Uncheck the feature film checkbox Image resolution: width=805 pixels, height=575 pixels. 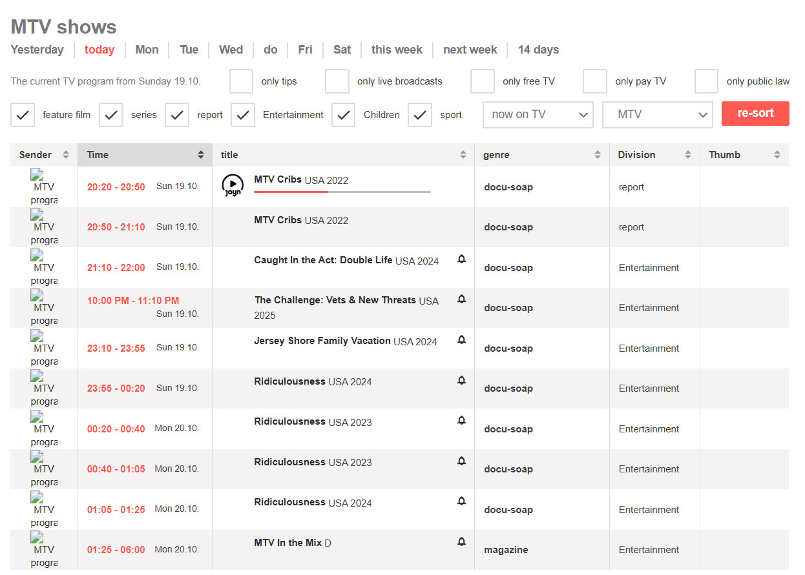[x=23, y=115]
